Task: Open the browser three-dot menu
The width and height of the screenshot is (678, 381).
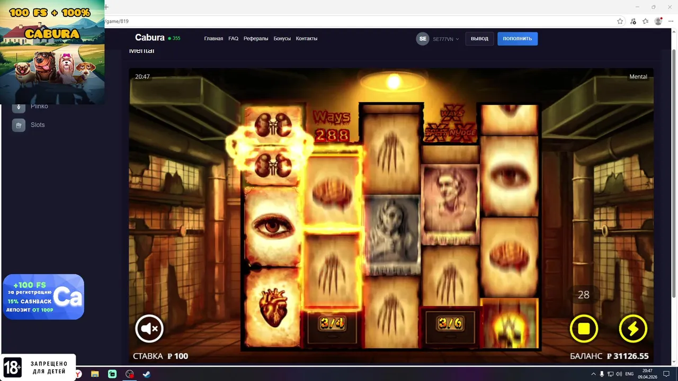Action: 671,21
